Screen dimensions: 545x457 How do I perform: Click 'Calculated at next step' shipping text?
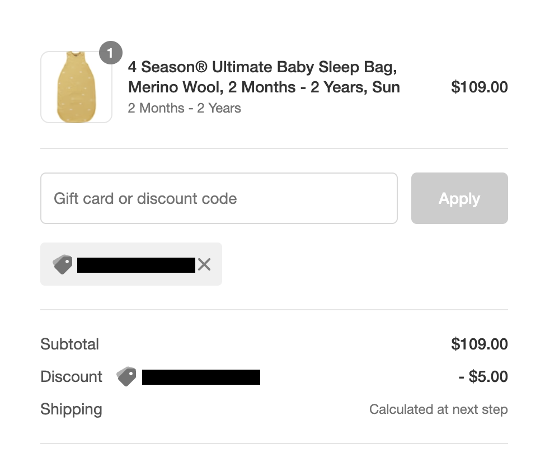pos(438,409)
